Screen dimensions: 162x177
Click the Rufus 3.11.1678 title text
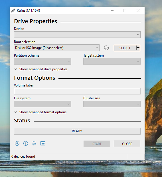click(29, 11)
